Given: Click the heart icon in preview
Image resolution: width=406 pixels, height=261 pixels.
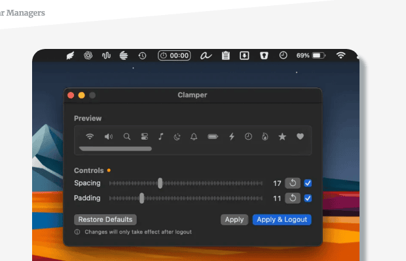Looking at the screenshot, I should point(300,136).
